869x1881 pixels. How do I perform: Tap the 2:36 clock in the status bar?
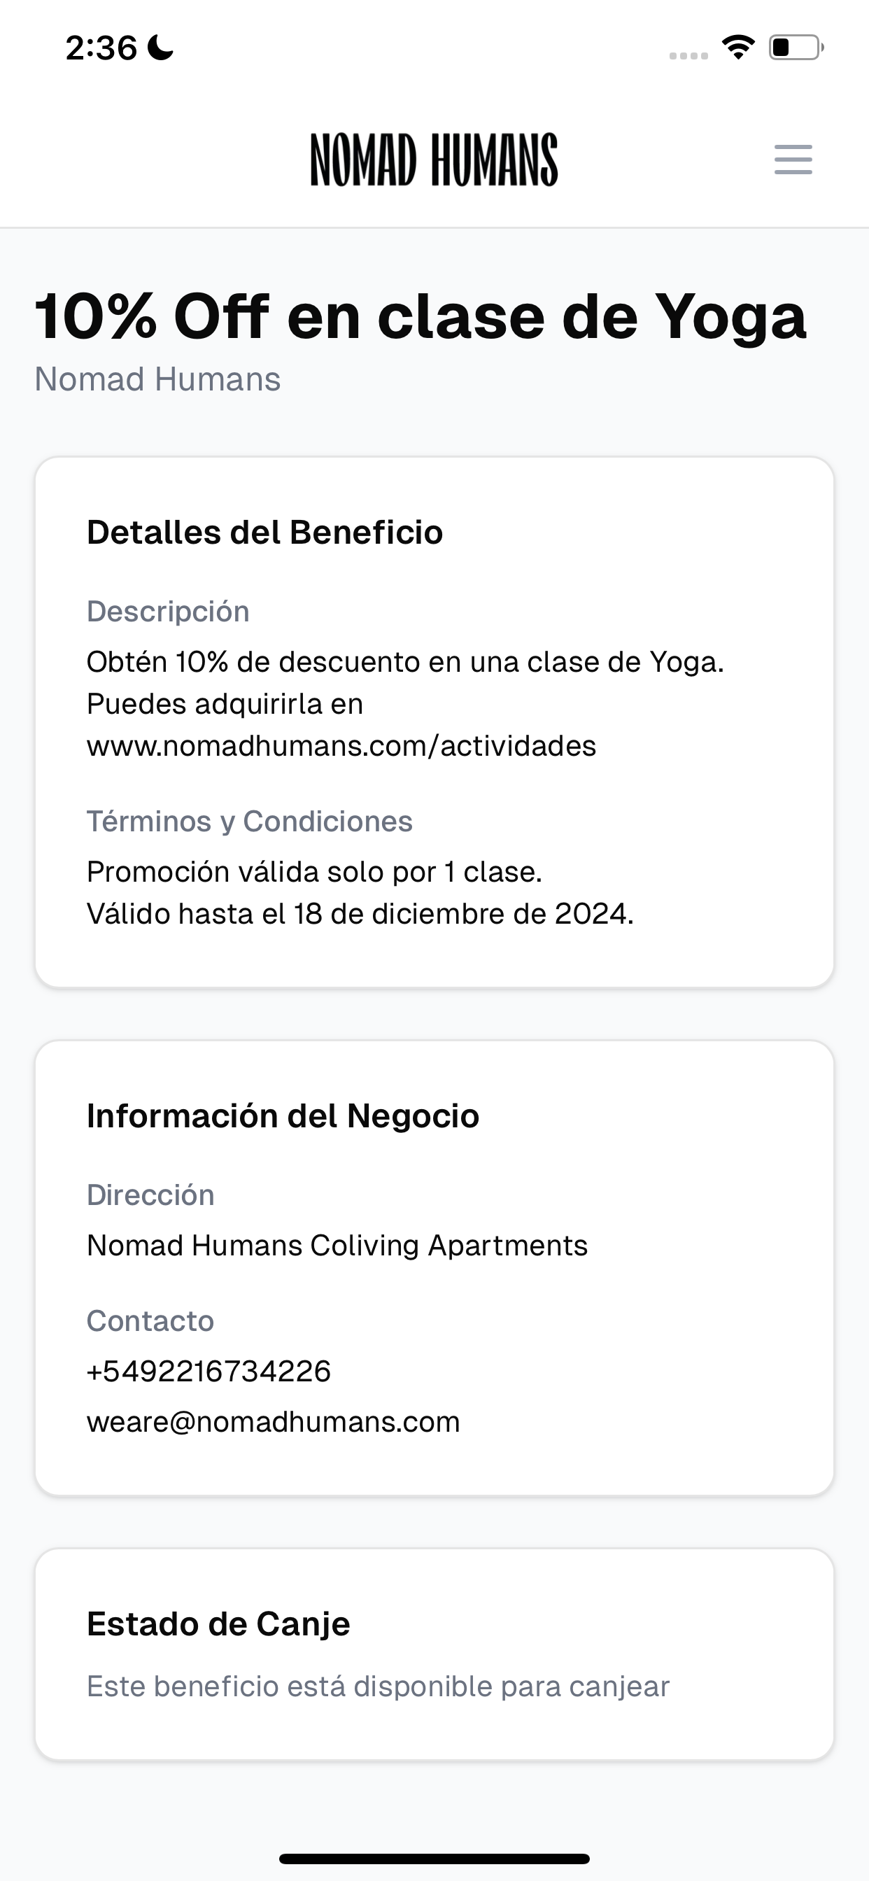[x=101, y=48]
